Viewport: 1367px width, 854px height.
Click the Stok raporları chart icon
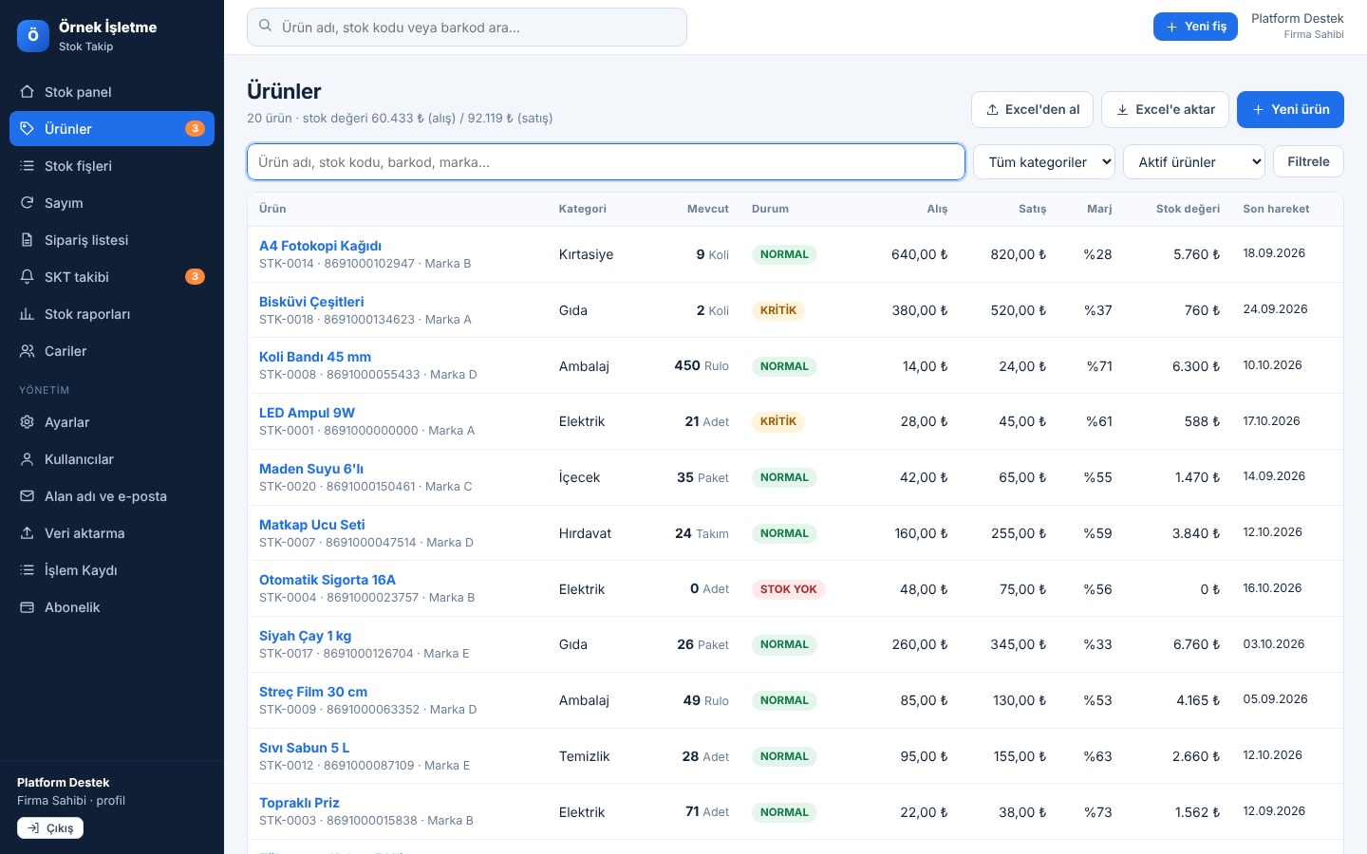coord(27,314)
